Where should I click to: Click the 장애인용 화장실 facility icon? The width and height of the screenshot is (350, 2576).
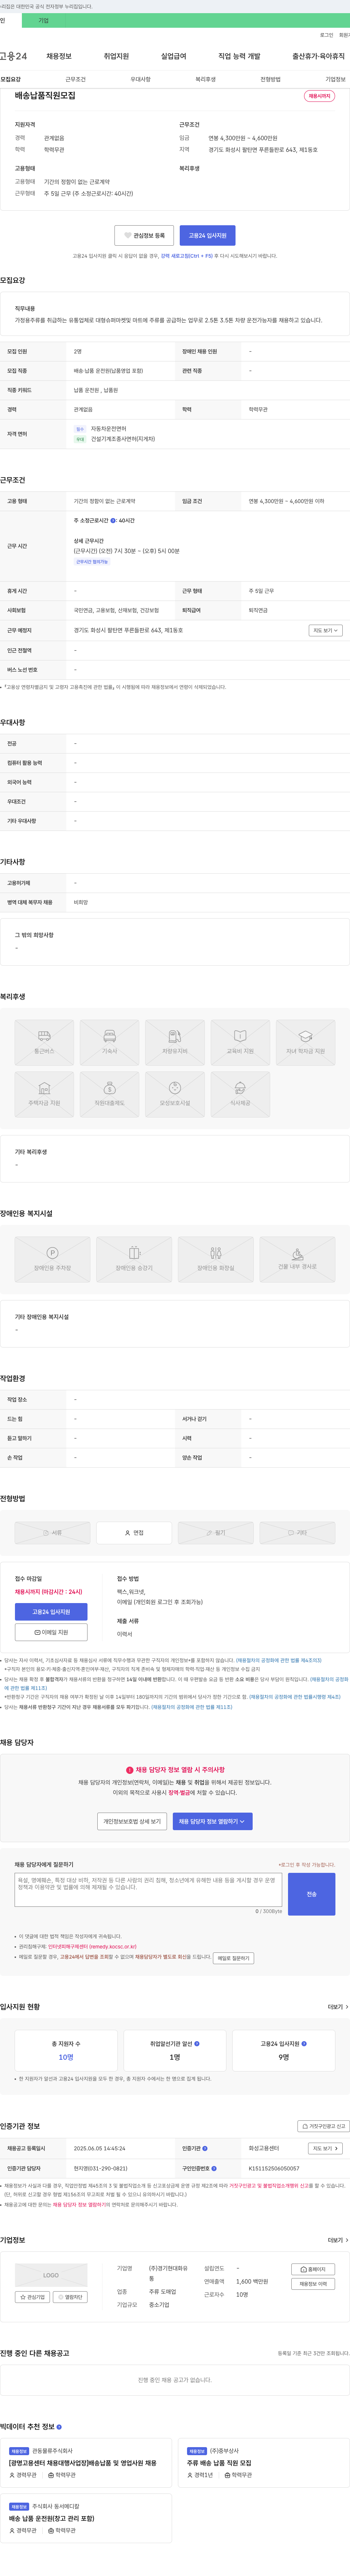216,1259
